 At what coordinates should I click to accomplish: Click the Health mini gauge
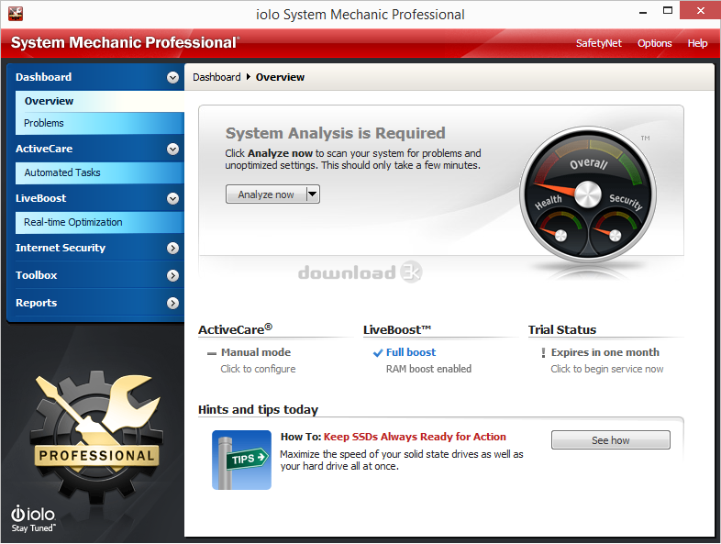coord(560,234)
